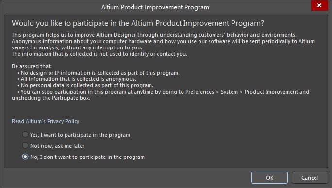This screenshot has width=332, height=188.
Task: Confirm the choice with OK button
Action: coord(269,178)
